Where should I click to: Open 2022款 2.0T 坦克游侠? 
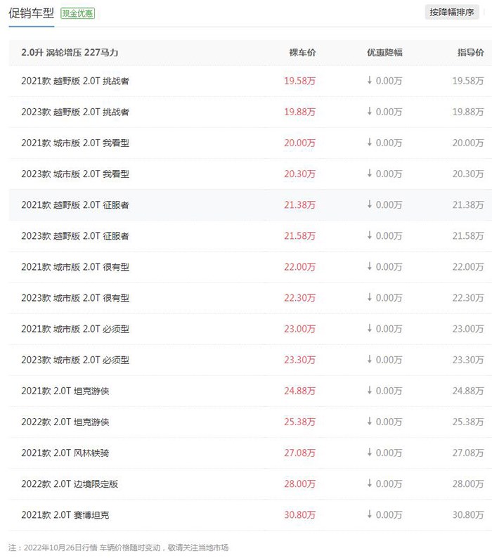click(x=65, y=422)
